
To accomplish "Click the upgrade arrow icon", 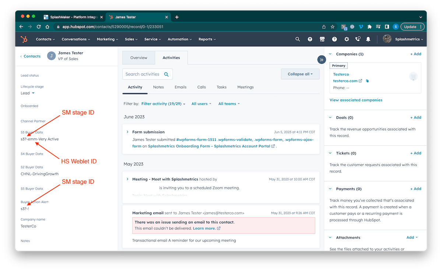I will (x=310, y=39).
